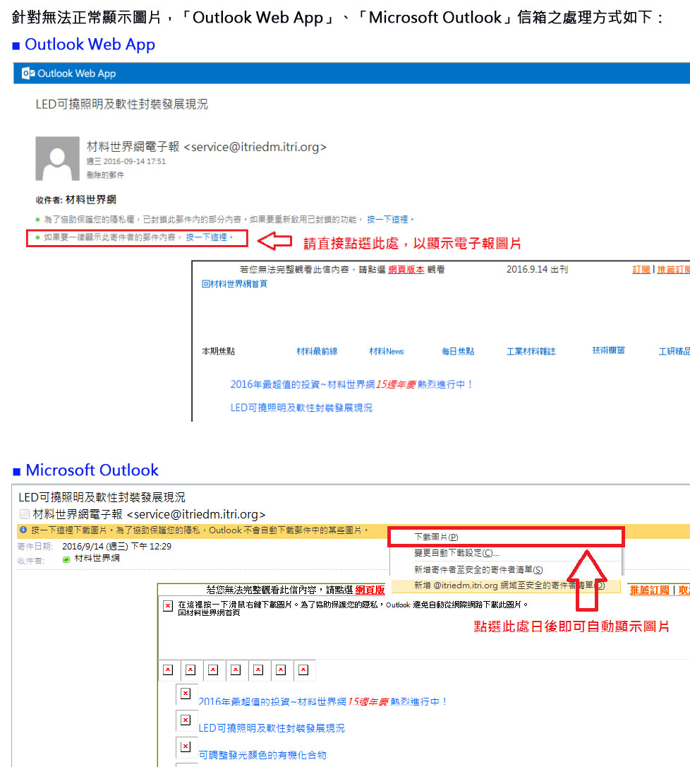This screenshot has height=767, width=690.
Task: Open the 'LED可撓照明及軟性封裝發展現況' link in Outlook
Action: pos(272,728)
